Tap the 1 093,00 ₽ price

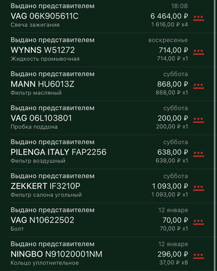(170, 186)
